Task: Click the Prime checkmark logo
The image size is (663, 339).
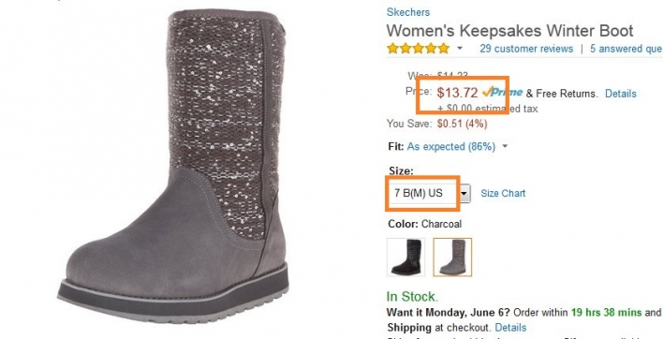Action: (x=502, y=92)
